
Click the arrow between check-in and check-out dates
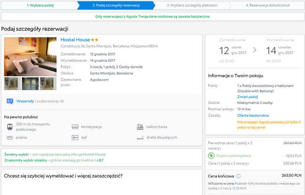click(x=254, y=50)
